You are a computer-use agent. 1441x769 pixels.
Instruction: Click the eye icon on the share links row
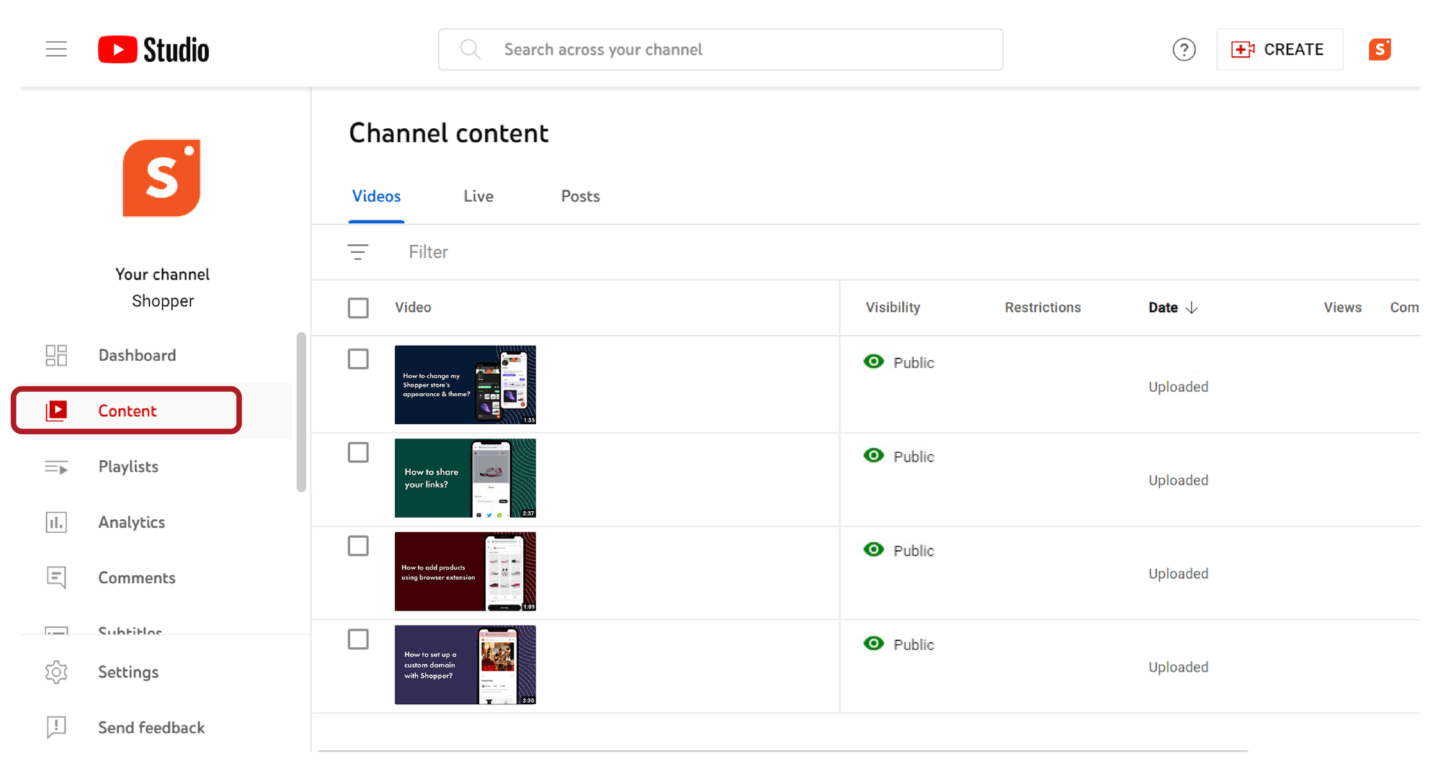[x=874, y=455]
